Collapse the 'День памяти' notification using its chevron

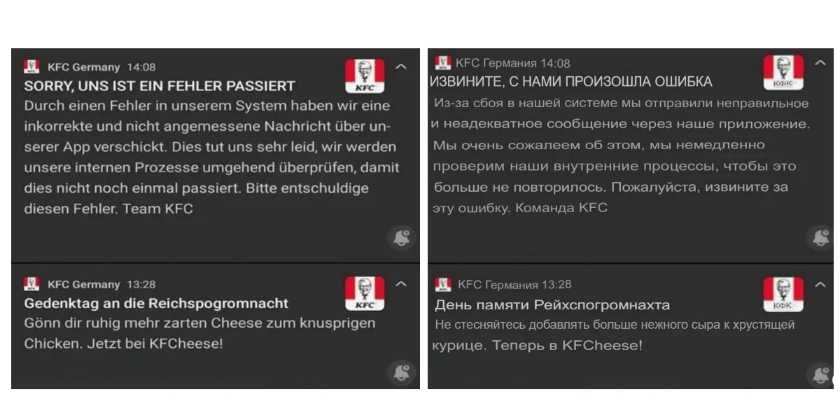(820, 284)
